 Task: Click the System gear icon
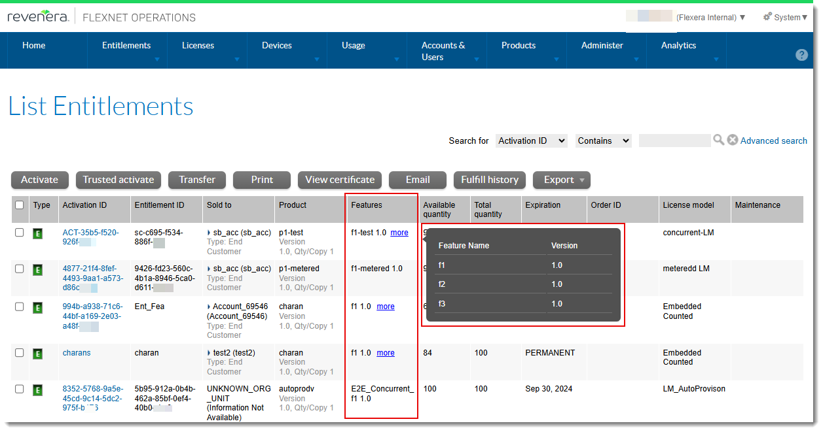[767, 17]
